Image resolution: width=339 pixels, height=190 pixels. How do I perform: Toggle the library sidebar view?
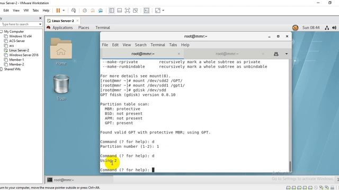(x=112, y=11)
